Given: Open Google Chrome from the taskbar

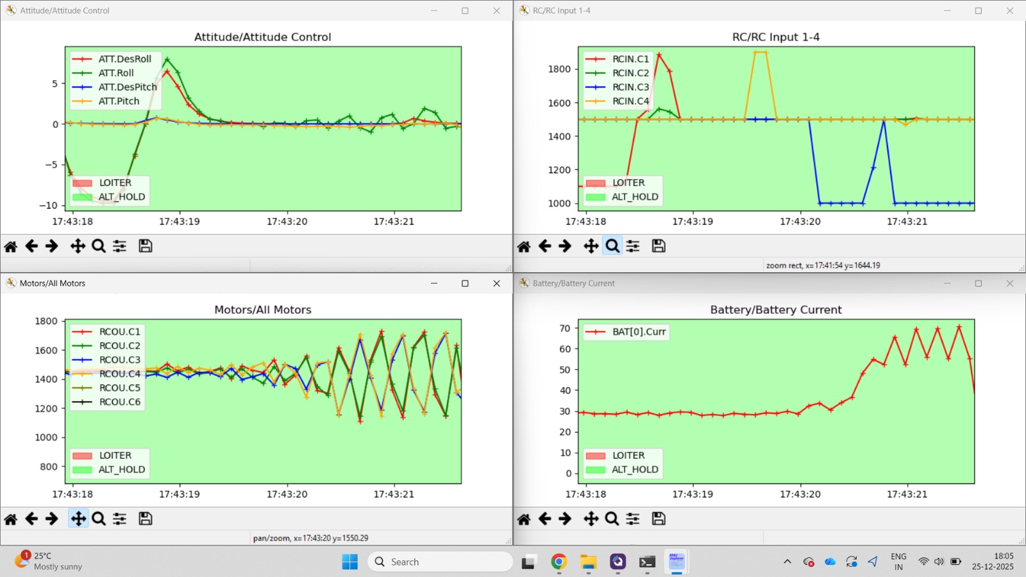Looking at the screenshot, I should pyautogui.click(x=559, y=562).
